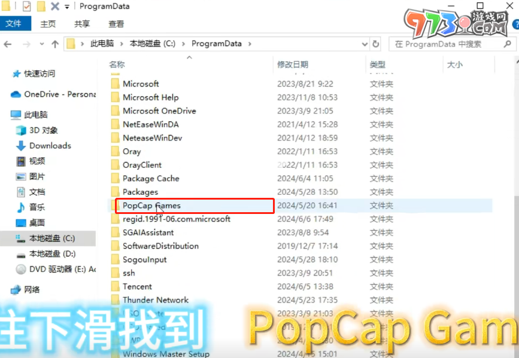This screenshot has width=519, height=358.
Task: Expand the address bar history dropdown
Action: point(365,44)
